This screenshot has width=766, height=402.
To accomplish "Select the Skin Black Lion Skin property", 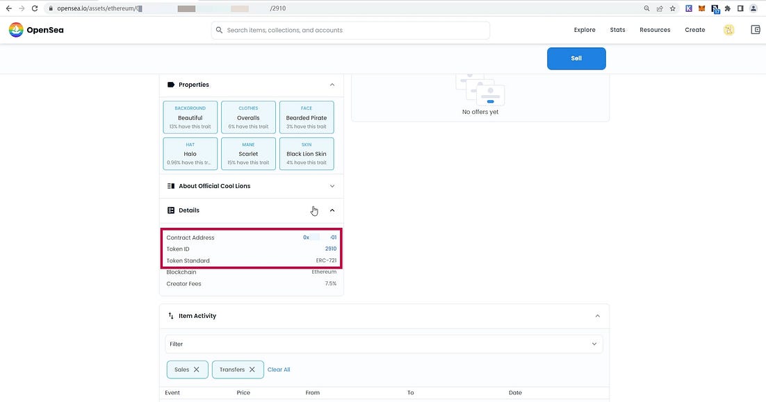I will tap(307, 153).
